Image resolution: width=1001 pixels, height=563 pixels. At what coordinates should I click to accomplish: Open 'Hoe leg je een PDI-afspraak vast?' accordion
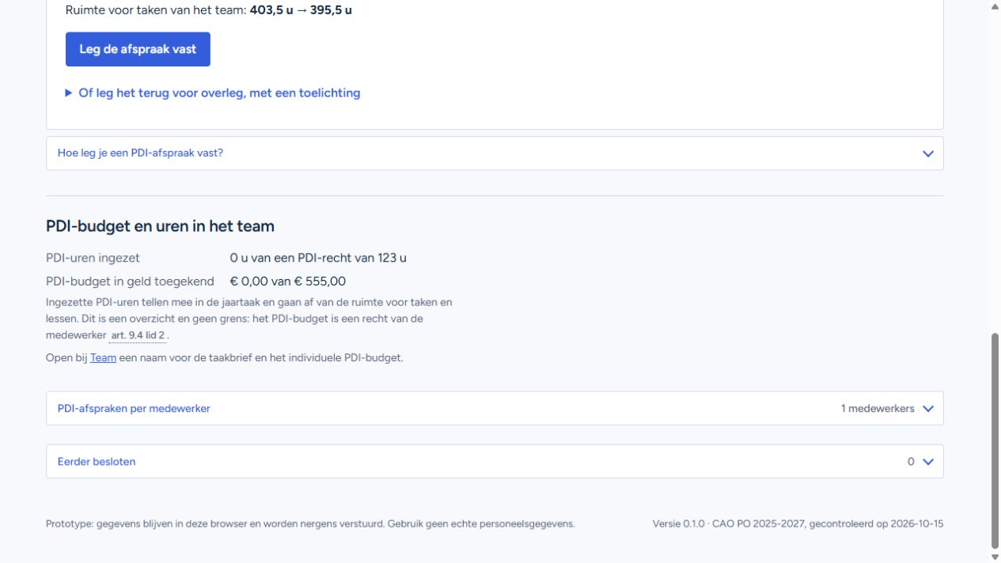tap(495, 153)
